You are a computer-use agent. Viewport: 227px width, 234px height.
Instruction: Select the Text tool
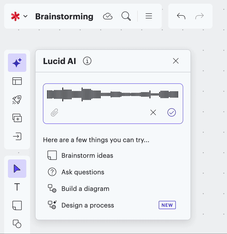[17, 187]
